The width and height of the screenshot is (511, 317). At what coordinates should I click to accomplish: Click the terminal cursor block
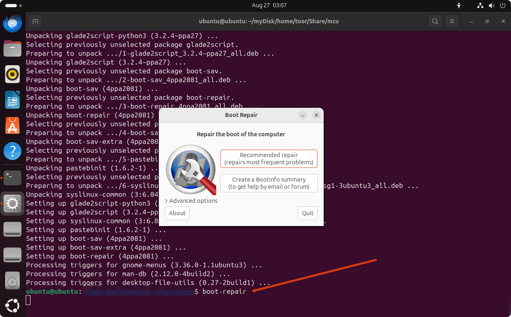(x=28, y=300)
